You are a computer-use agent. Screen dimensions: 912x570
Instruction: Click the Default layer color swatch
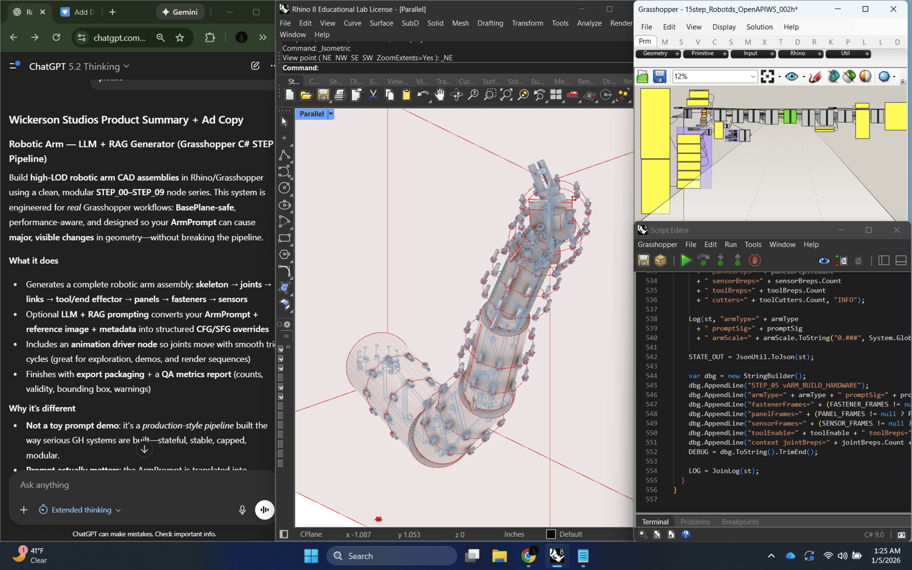(551, 534)
